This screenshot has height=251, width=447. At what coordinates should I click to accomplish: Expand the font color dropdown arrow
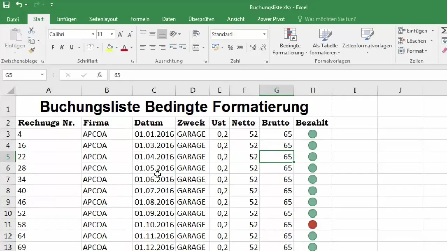[x=131, y=47]
